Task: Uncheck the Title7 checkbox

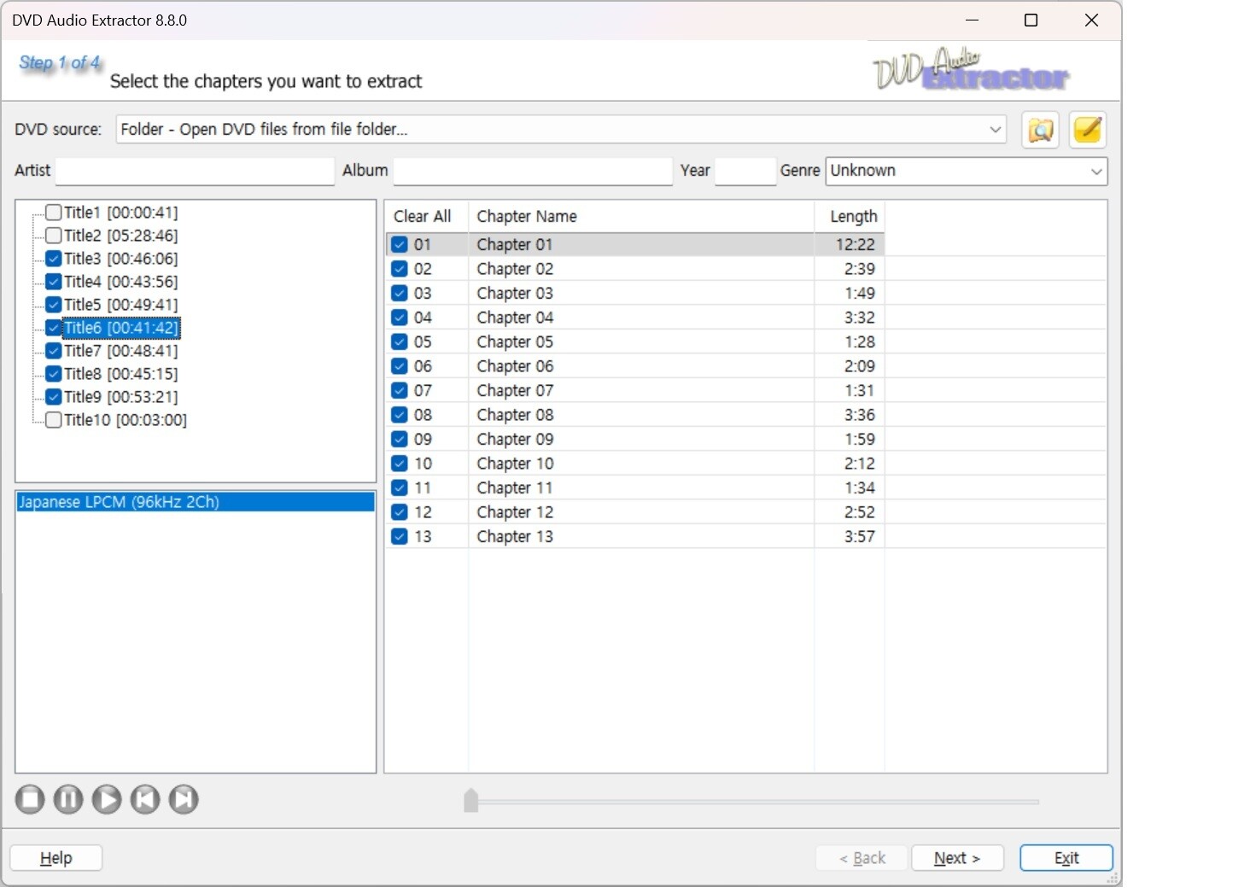Action: point(54,351)
